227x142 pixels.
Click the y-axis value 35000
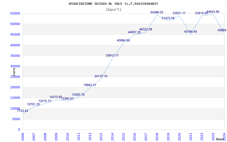15,56
